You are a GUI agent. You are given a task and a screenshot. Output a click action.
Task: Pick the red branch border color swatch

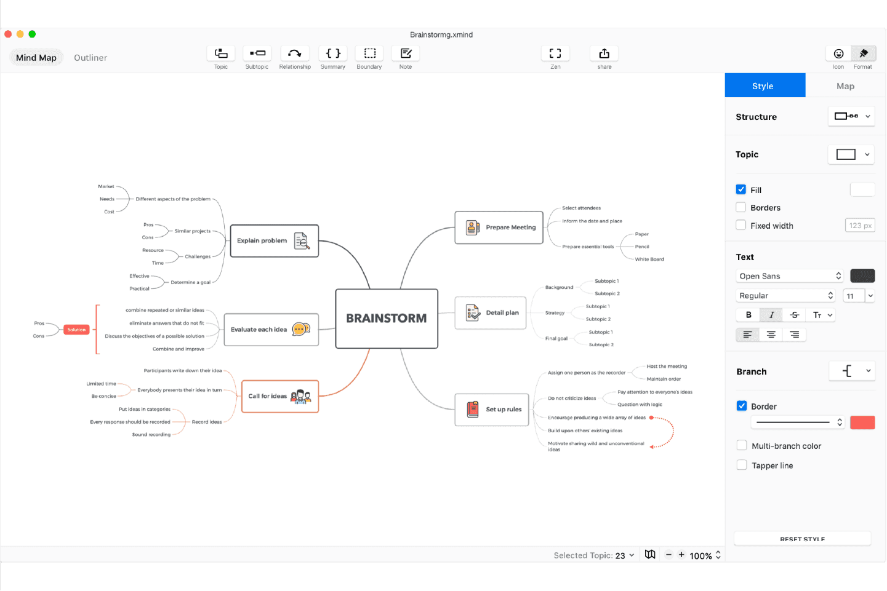click(862, 422)
